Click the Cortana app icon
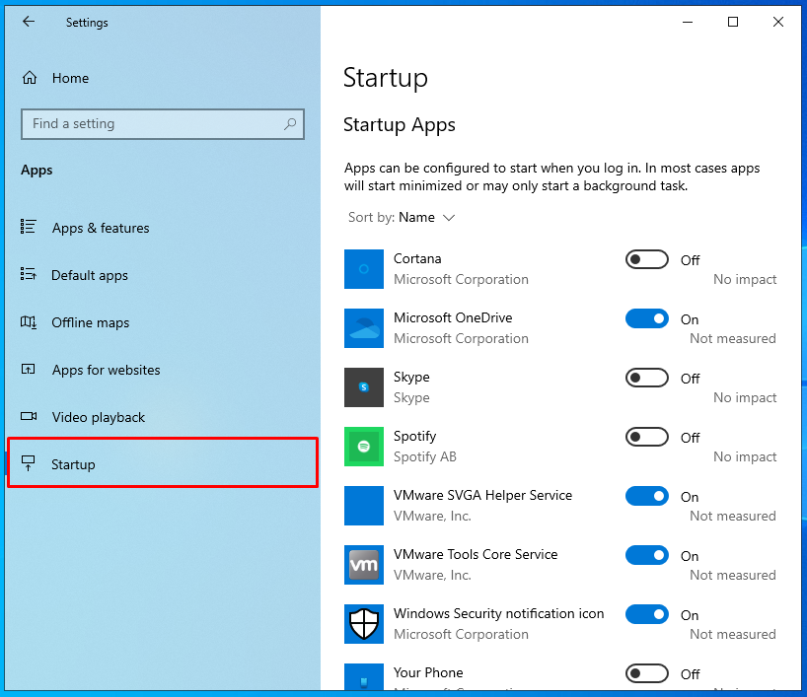 tap(364, 269)
